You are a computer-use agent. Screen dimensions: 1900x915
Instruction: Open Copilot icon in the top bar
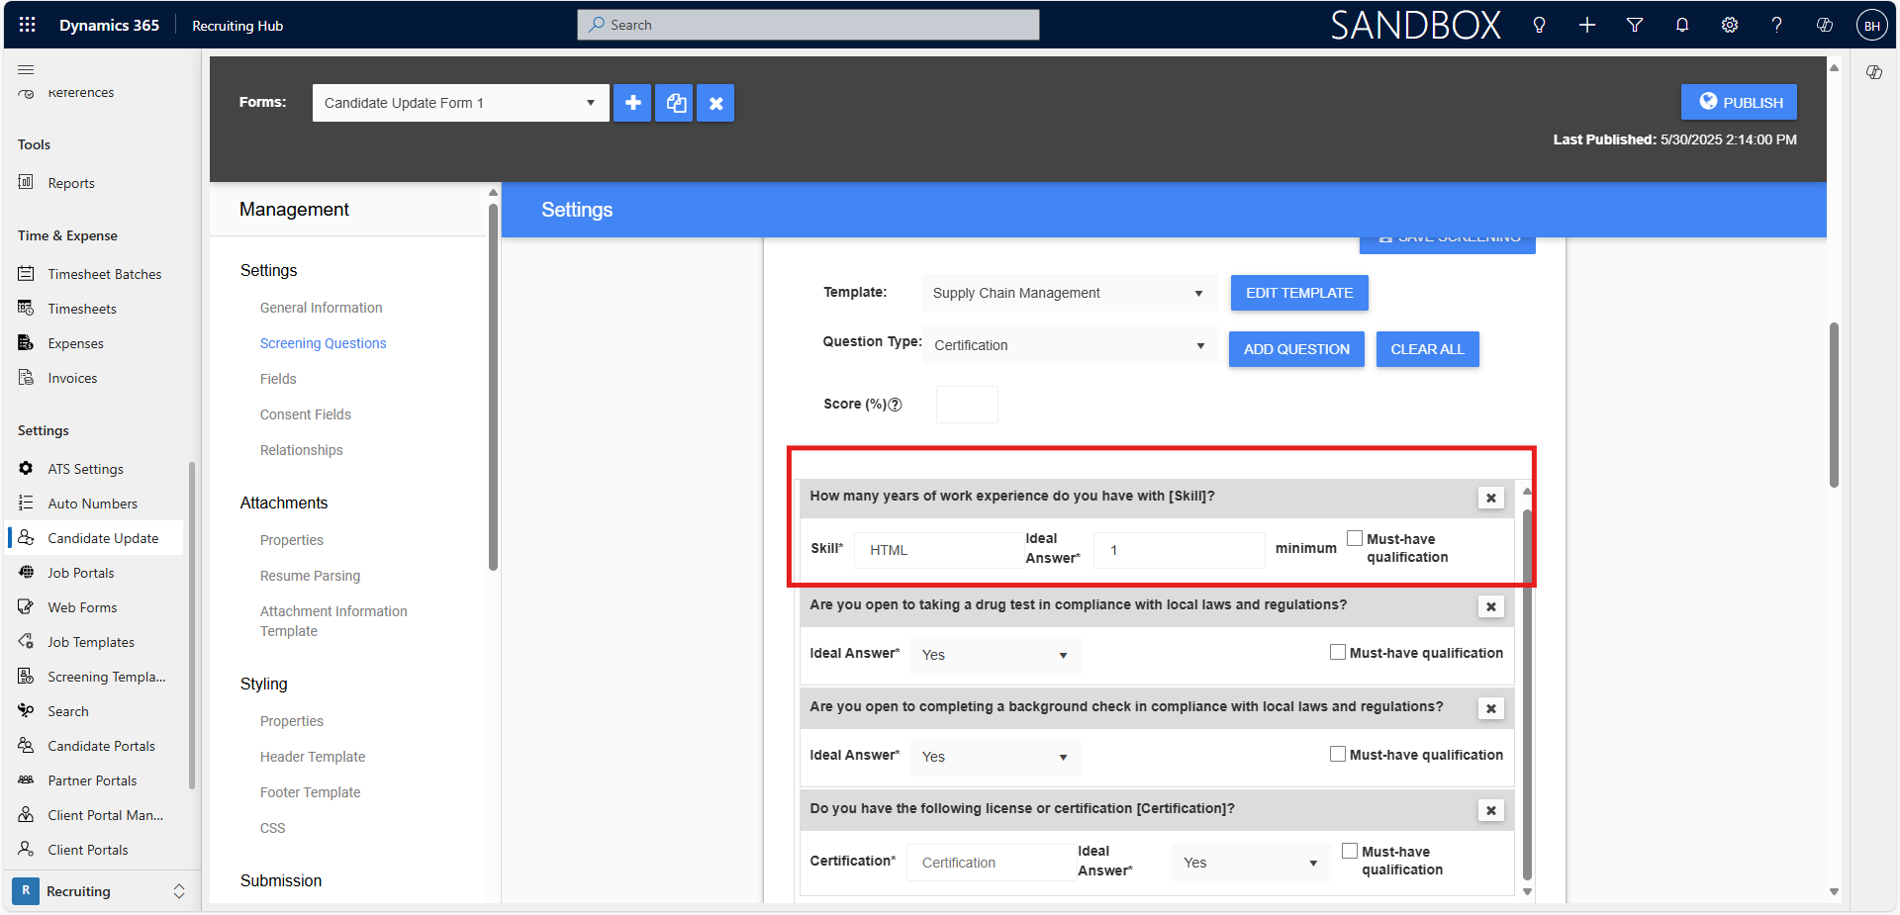click(x=1825, y=25)
